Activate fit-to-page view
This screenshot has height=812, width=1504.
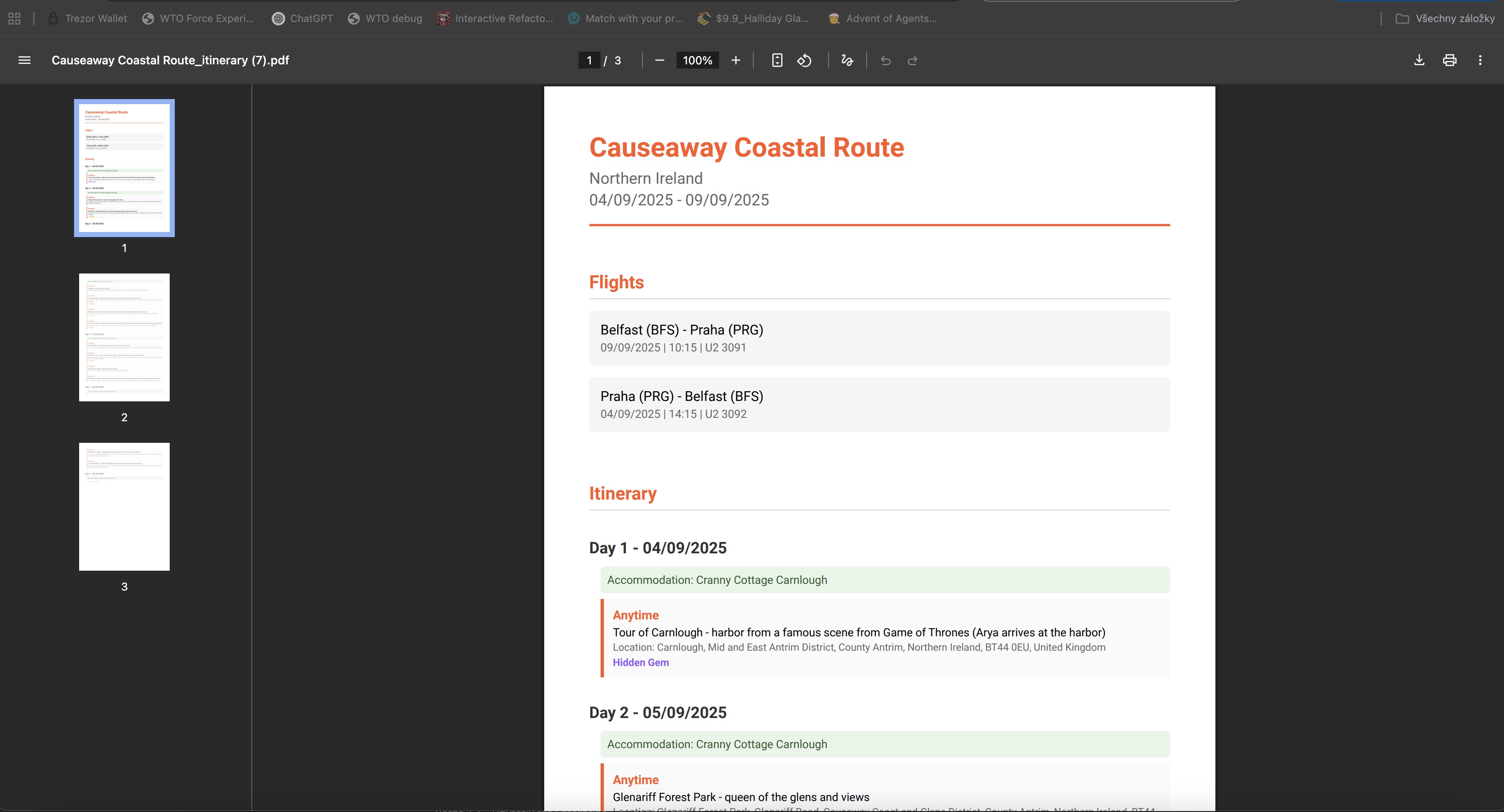tap(777, 60)
